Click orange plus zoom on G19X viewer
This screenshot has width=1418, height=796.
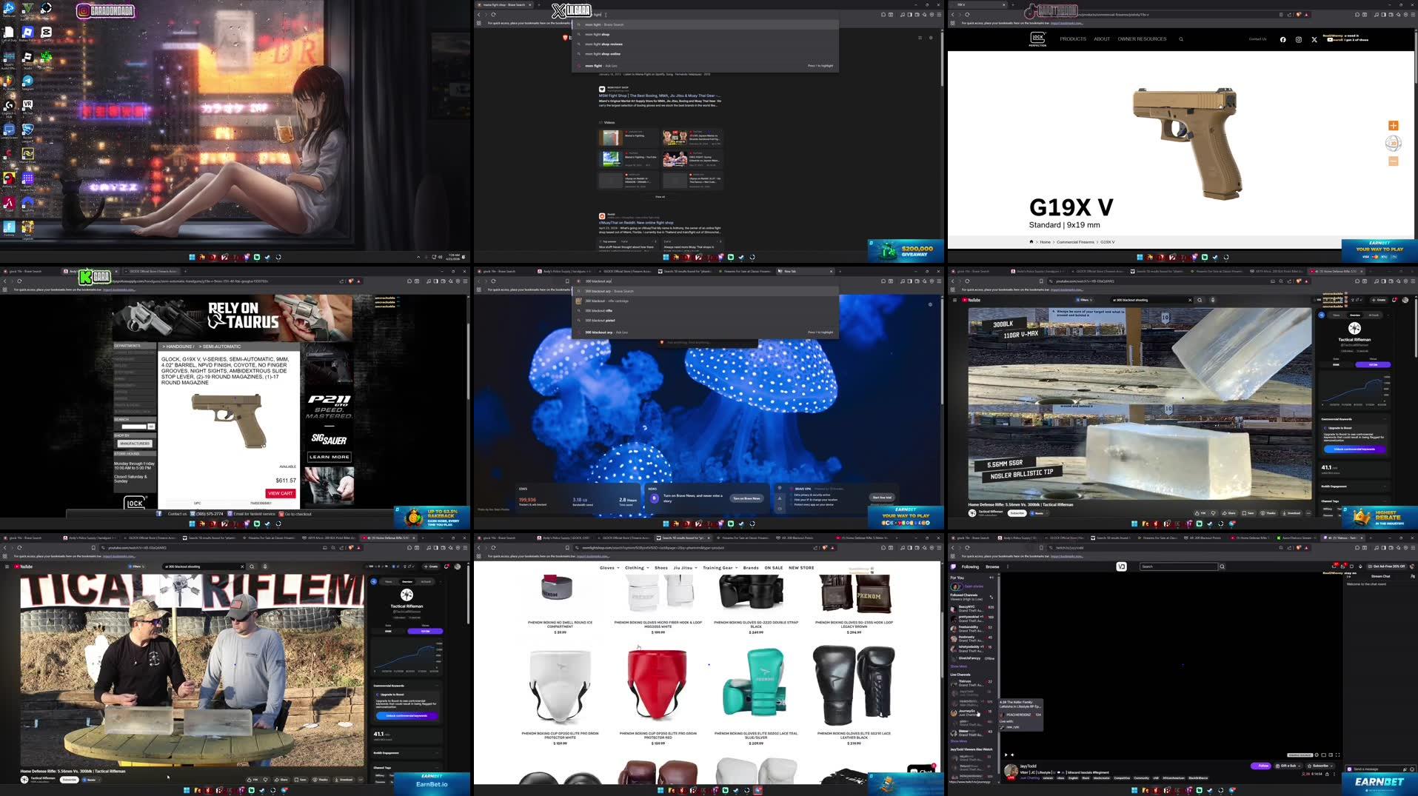[1393, 126]
